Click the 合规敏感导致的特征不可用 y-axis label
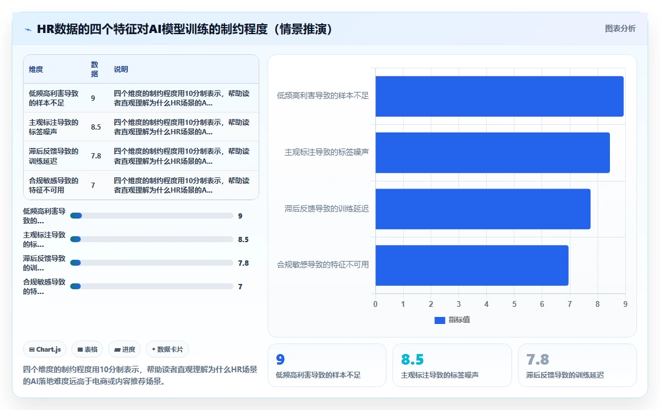 tap(323, 264)
